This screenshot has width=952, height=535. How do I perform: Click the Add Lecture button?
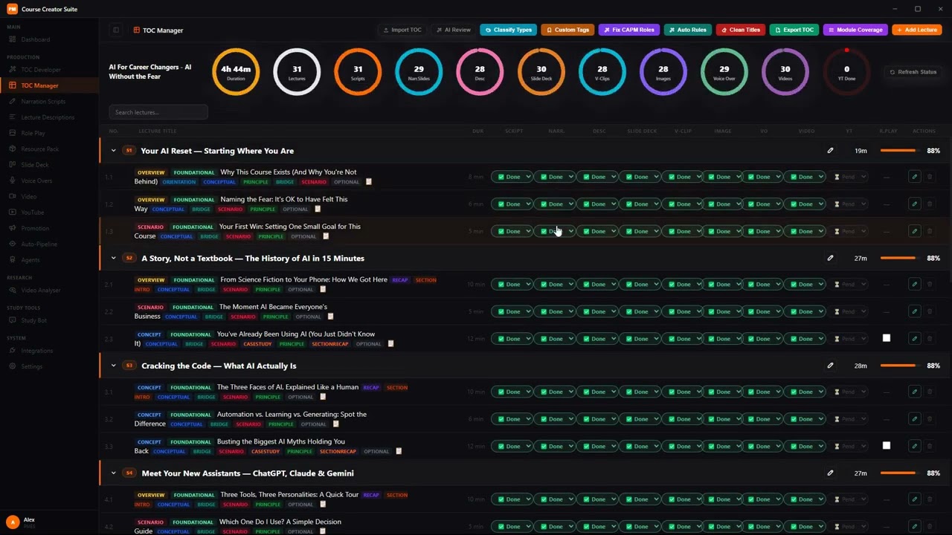click(x=916, y=30)
